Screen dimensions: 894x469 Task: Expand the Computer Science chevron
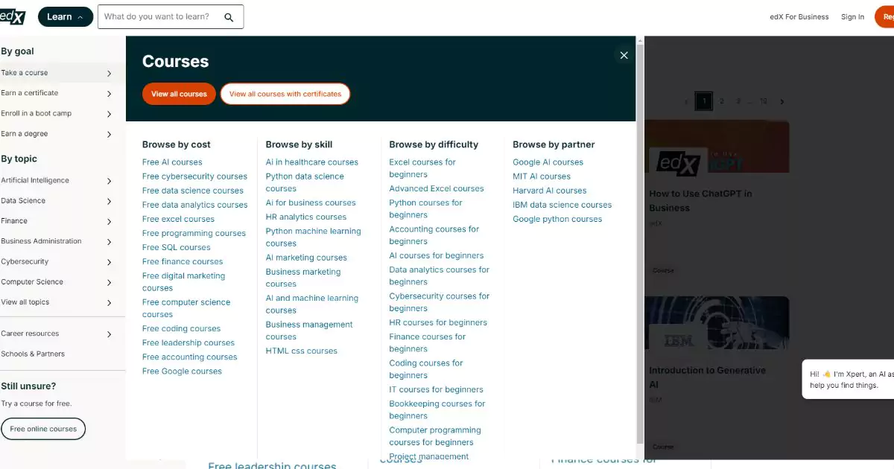click(x=109, y=282)
